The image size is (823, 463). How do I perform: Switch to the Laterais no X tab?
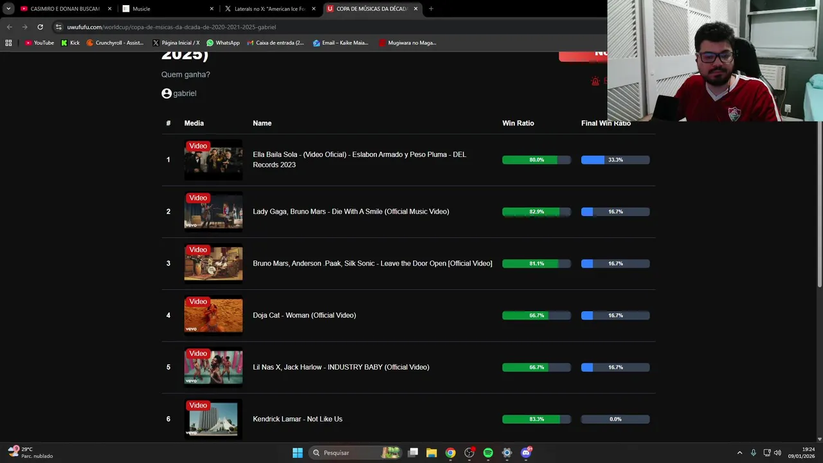click(270, 9)
